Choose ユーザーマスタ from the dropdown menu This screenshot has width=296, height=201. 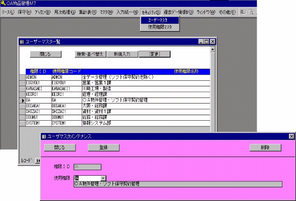tap(160, 20)
